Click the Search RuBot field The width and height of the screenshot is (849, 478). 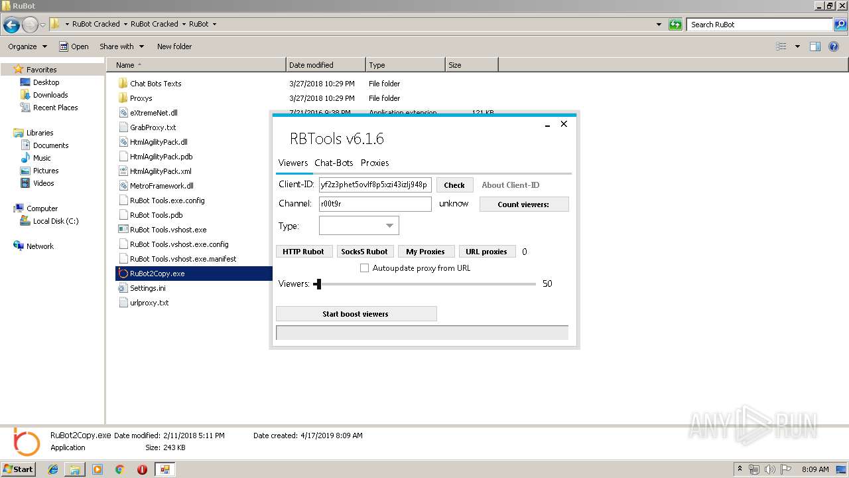[760, 25]
